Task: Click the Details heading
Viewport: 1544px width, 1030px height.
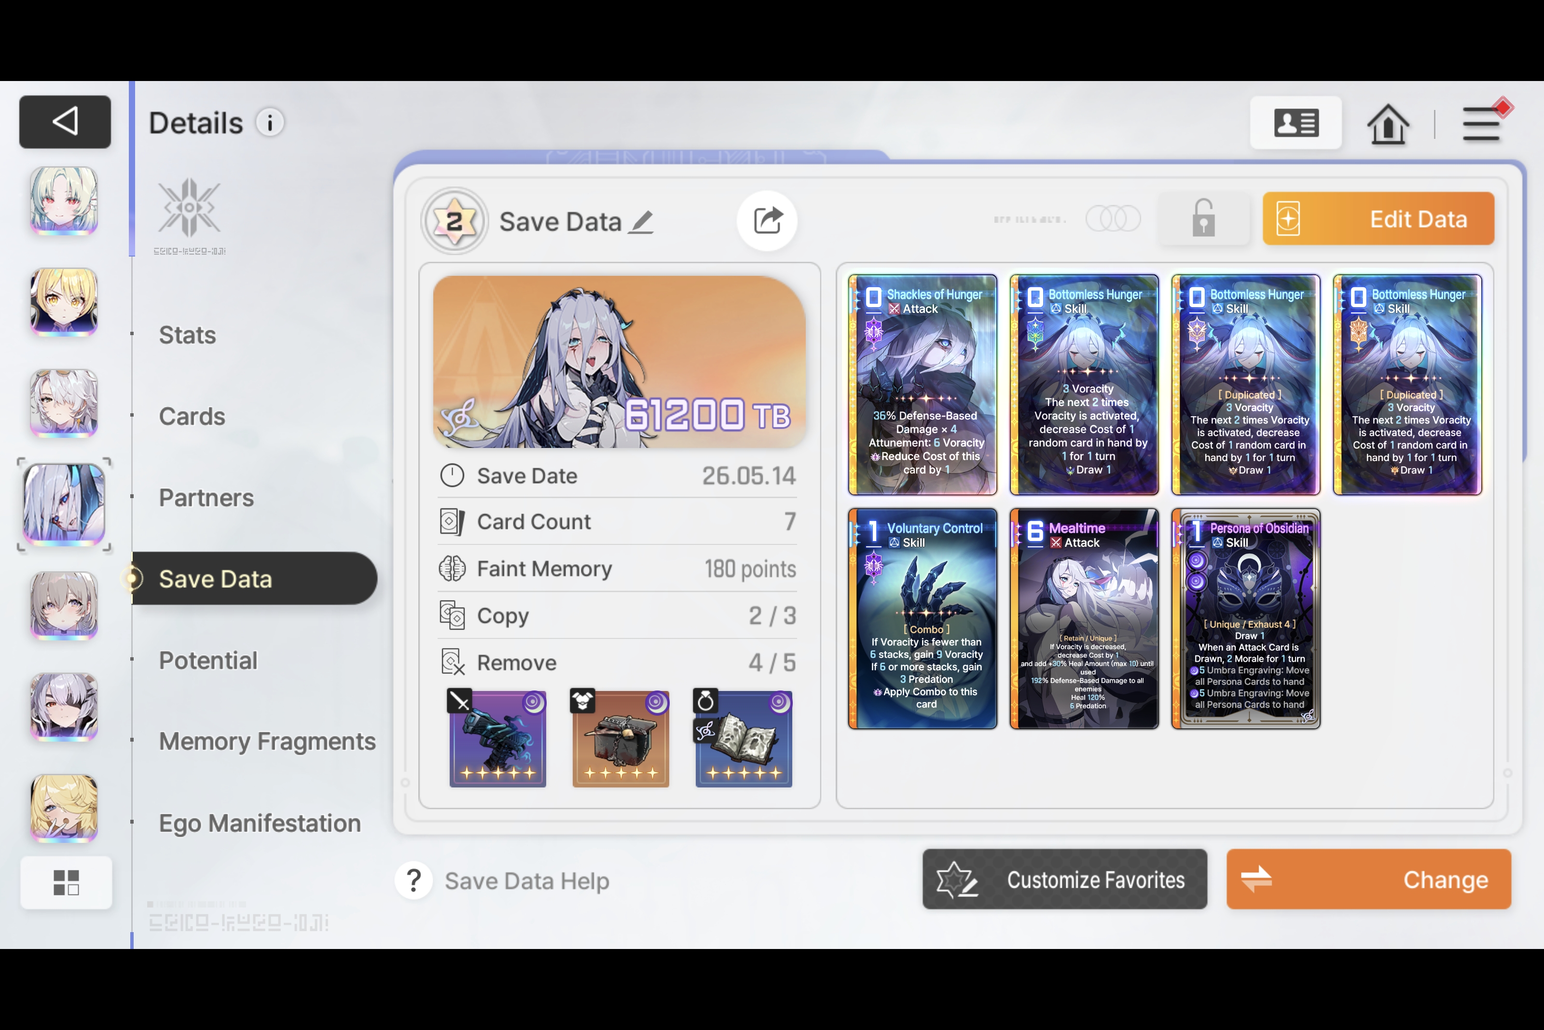Action: coord(196,123)
